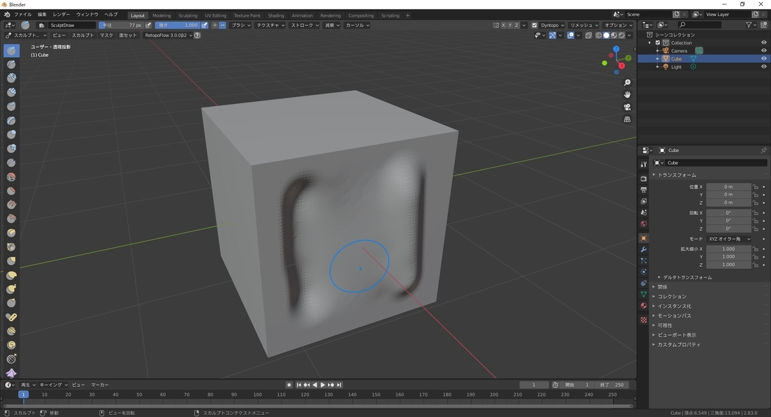
Task: Adjust the brush 強さ strength slider
Action: [177, 25]
